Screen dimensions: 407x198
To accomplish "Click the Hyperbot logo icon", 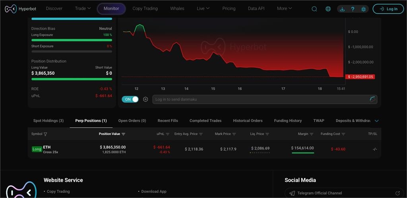I will coord(11,9).
